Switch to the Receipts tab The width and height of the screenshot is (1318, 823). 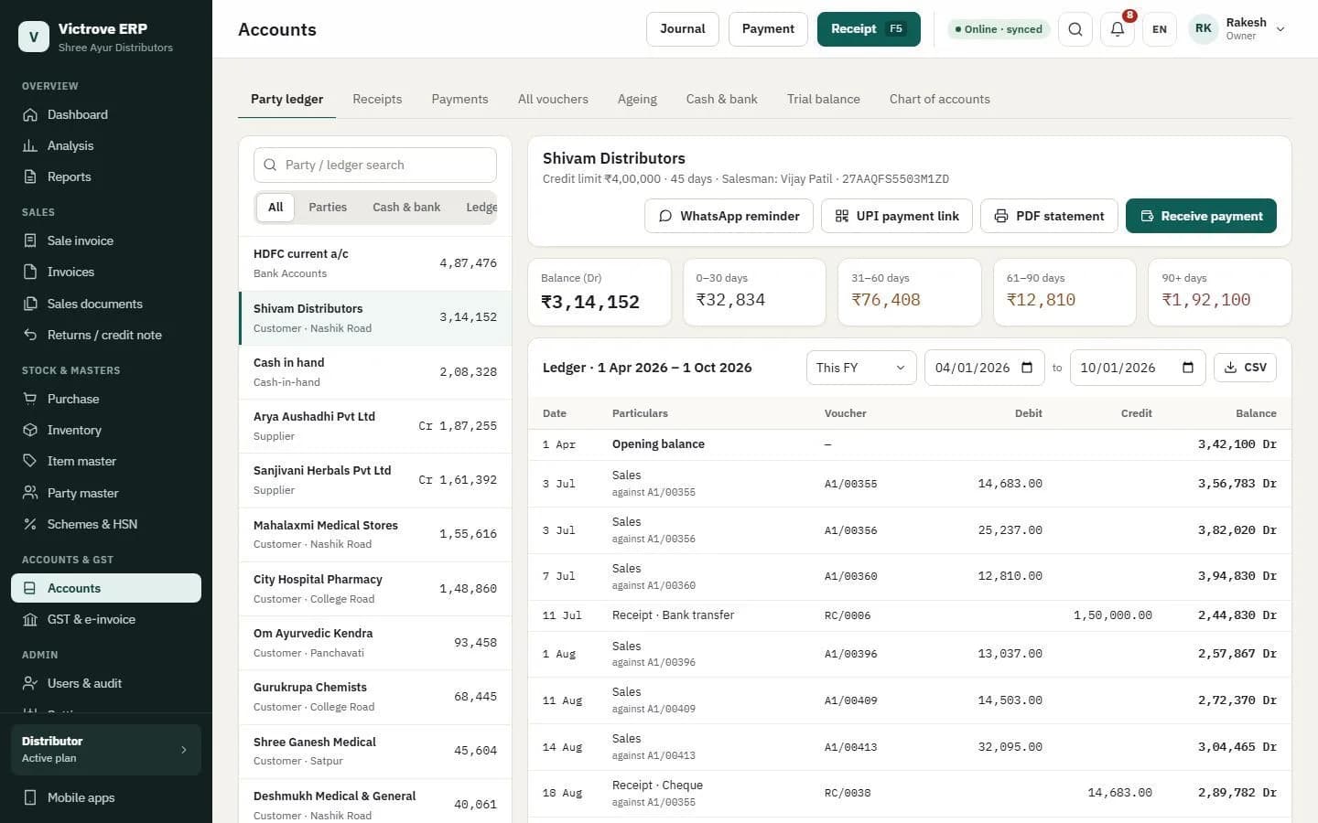[377, 99]
